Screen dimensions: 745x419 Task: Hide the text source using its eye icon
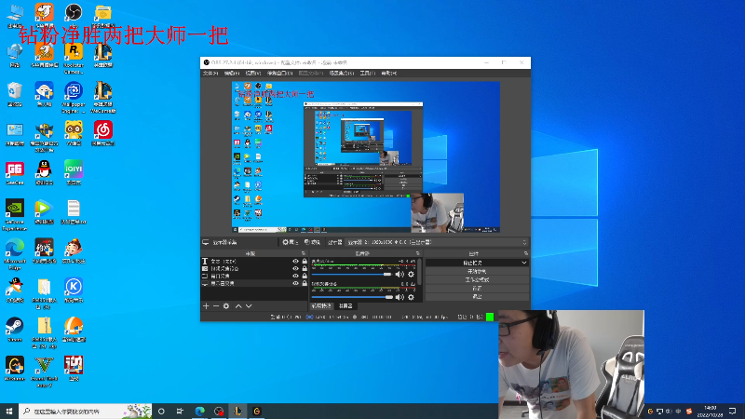(295, 262)
